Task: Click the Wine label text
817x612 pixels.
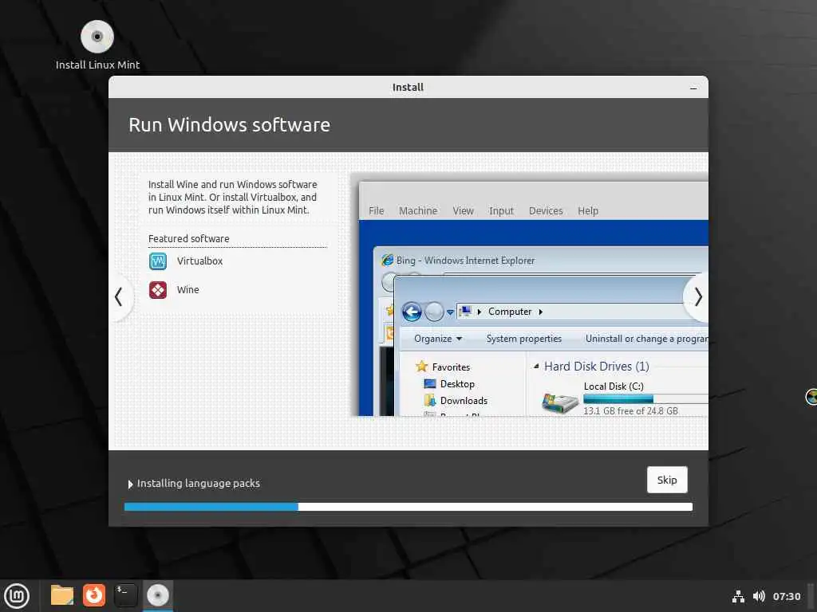Action: [188, 290]
